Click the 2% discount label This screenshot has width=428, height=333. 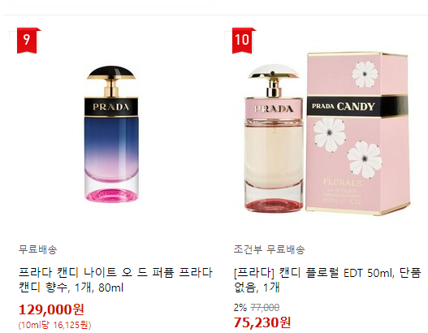pyautogui.click(x=240, y=308)
